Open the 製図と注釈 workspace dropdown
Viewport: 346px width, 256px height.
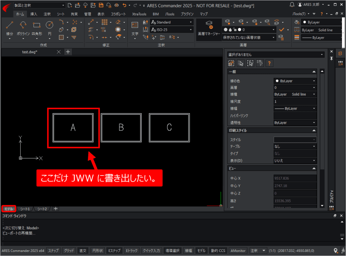click(x=39, y=5)
